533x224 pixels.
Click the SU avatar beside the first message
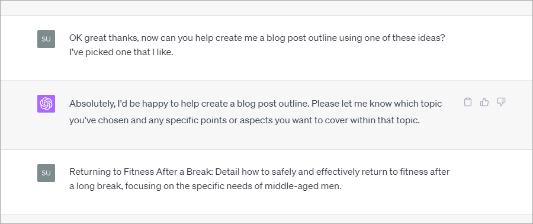[x=46, y=39]
